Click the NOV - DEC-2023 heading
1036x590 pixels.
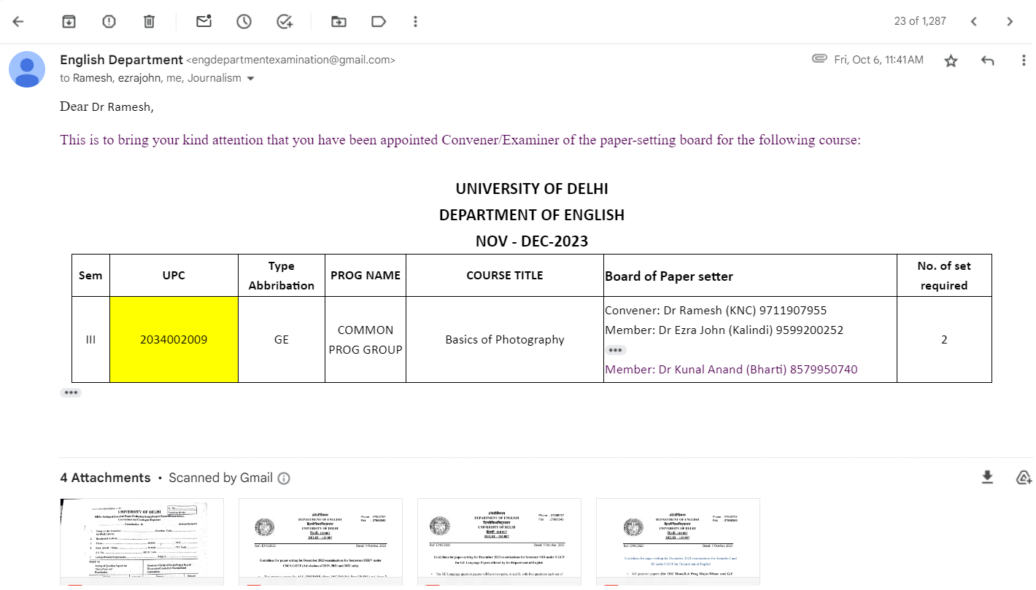[x=532, y=241]
